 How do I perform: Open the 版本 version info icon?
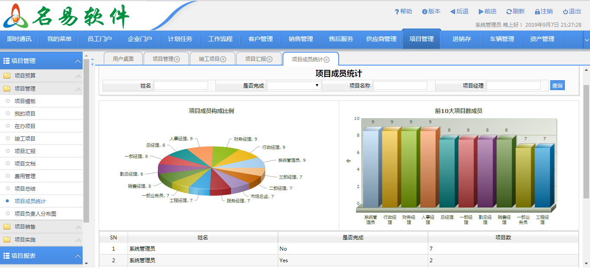point(425,12)
